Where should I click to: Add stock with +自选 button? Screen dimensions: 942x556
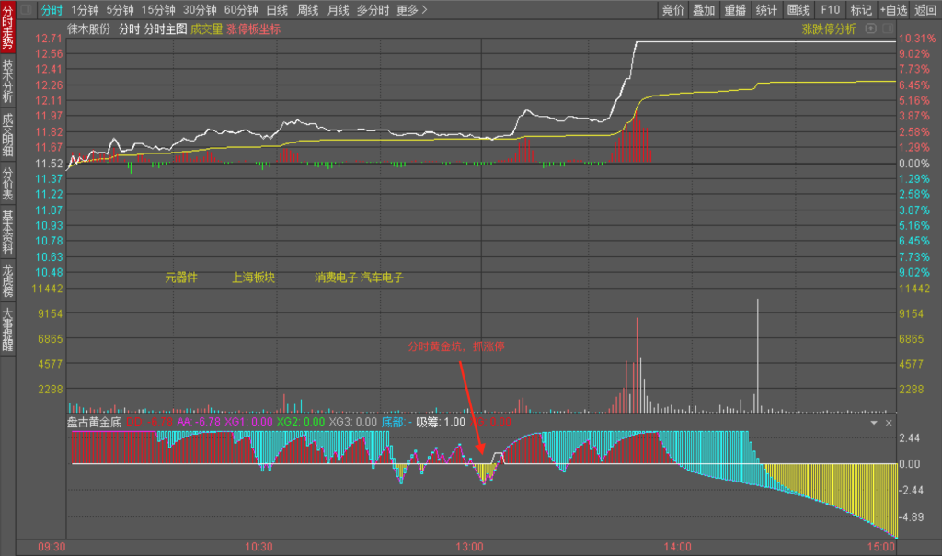tap(892, 10)
